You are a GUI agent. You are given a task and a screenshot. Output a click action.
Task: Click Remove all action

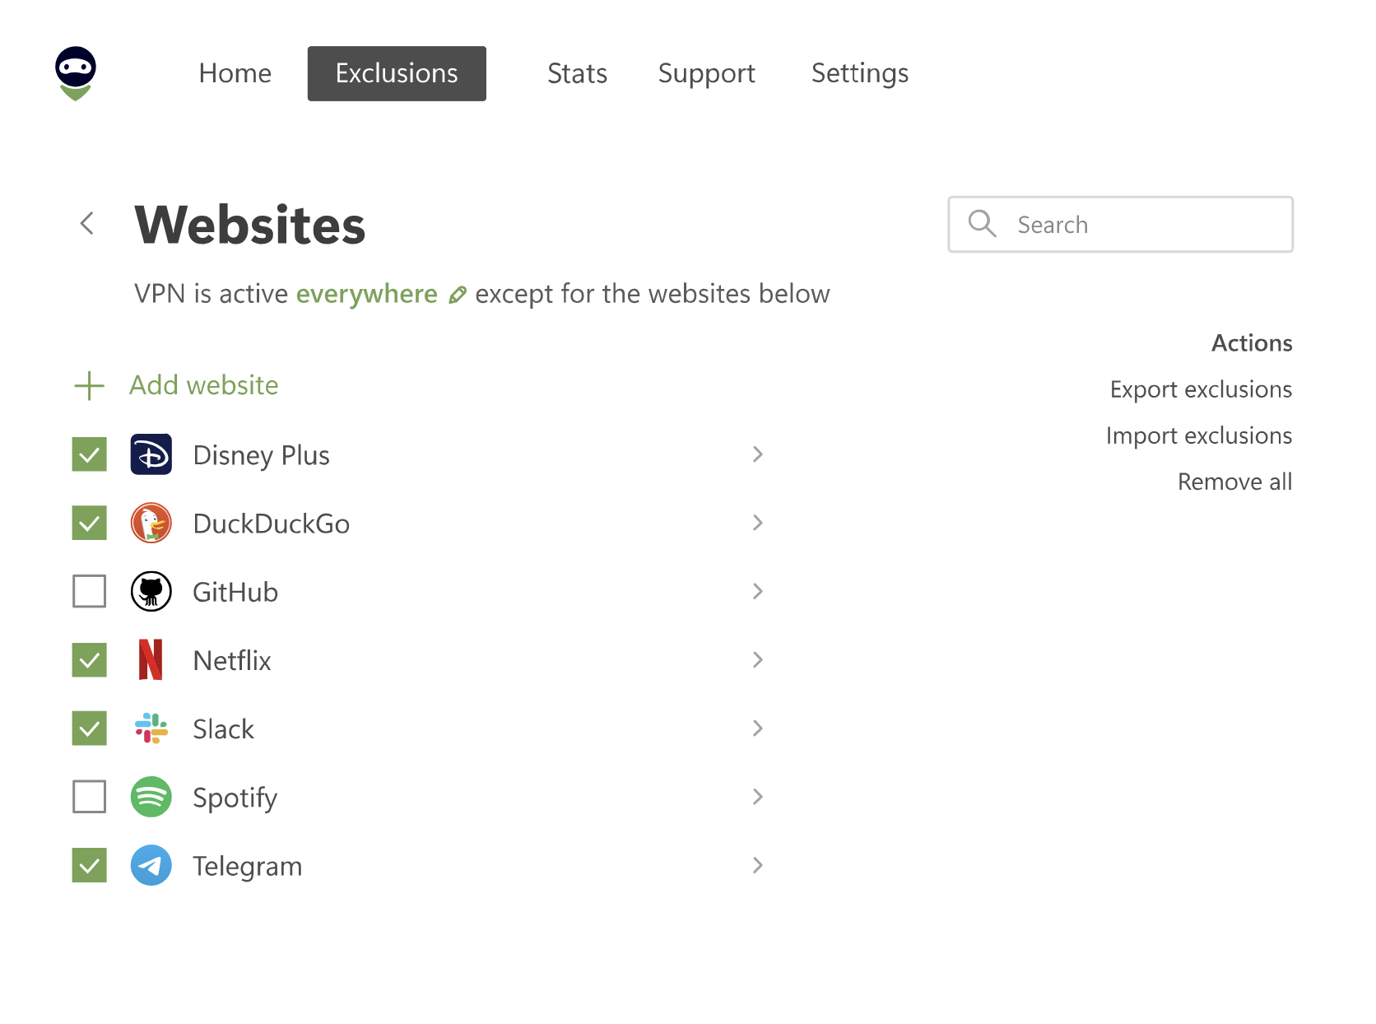tap(1234, 482)
